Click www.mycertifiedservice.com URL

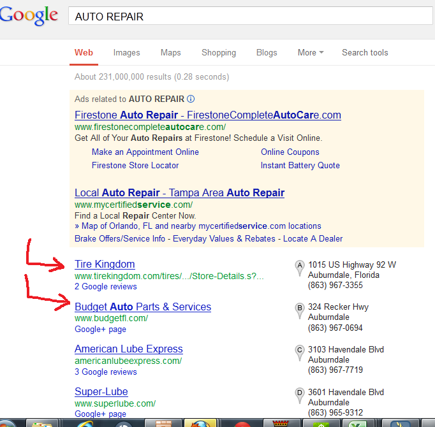(x=133, y=205)
